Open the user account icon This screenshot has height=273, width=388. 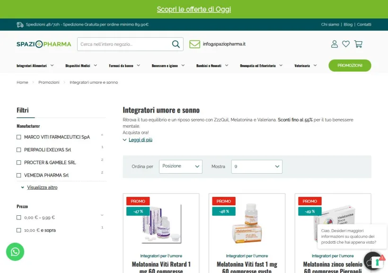tap(335, 44)
